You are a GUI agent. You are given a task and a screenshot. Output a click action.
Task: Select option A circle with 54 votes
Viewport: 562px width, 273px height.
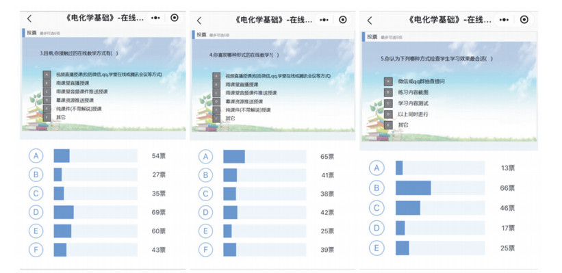click(x=36, y=156)
